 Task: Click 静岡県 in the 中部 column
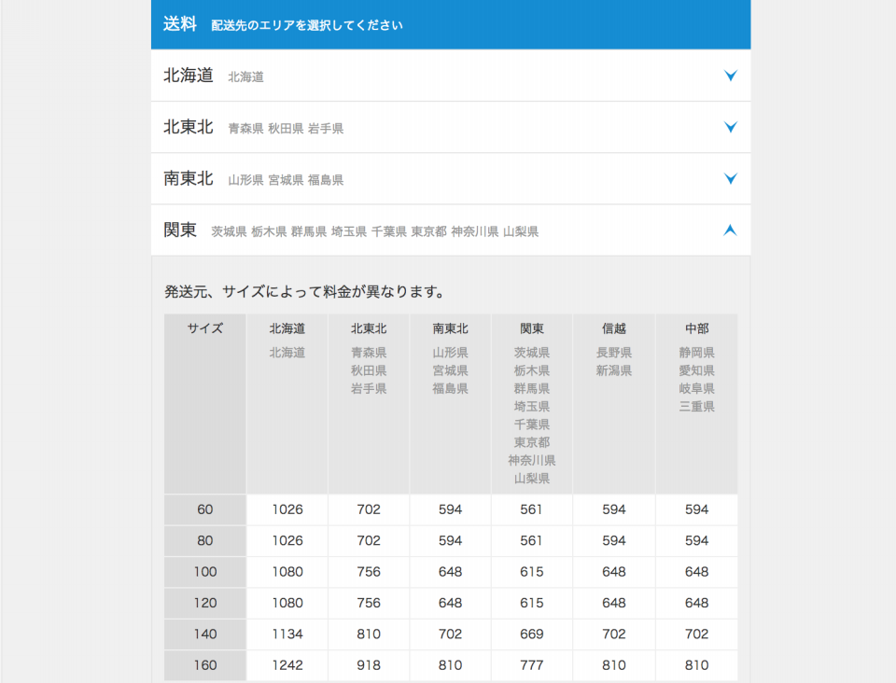click(x=697, y=353)
